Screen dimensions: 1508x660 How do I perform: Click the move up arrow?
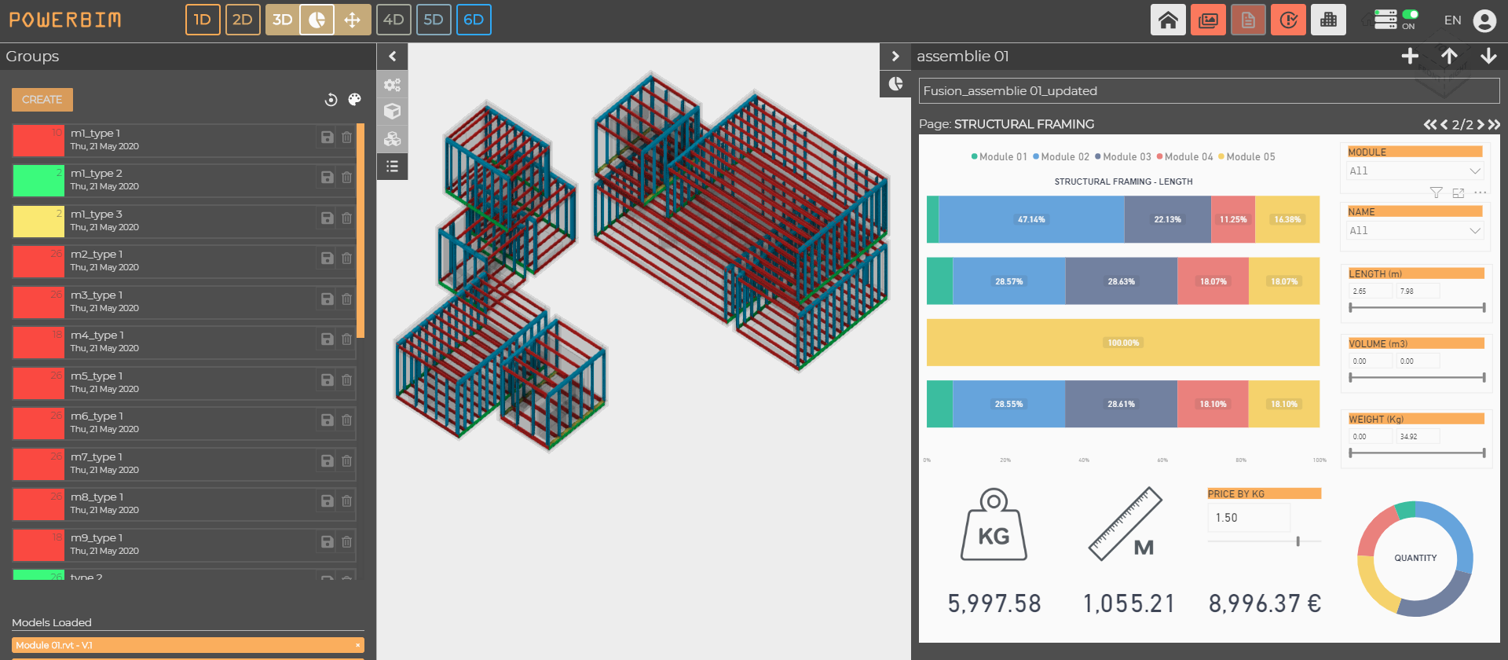[x=1449, y=56]
